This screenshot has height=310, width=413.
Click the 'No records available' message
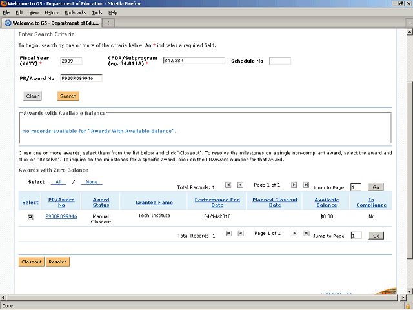[x=99, y=131]
